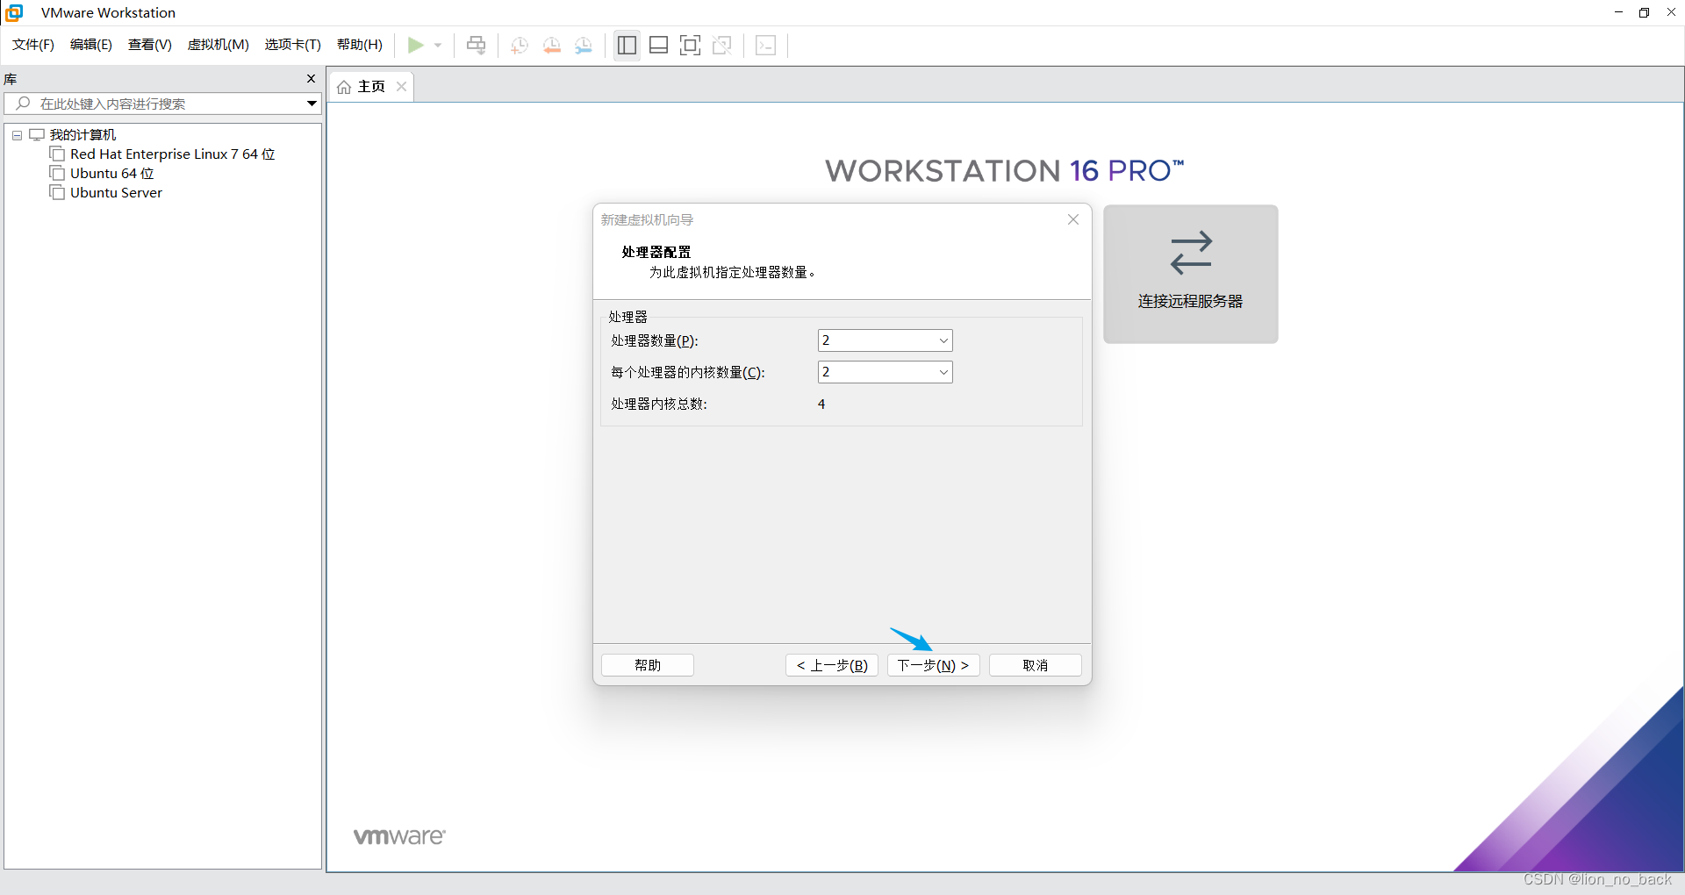Click the library search input field

tap(162, 104)
